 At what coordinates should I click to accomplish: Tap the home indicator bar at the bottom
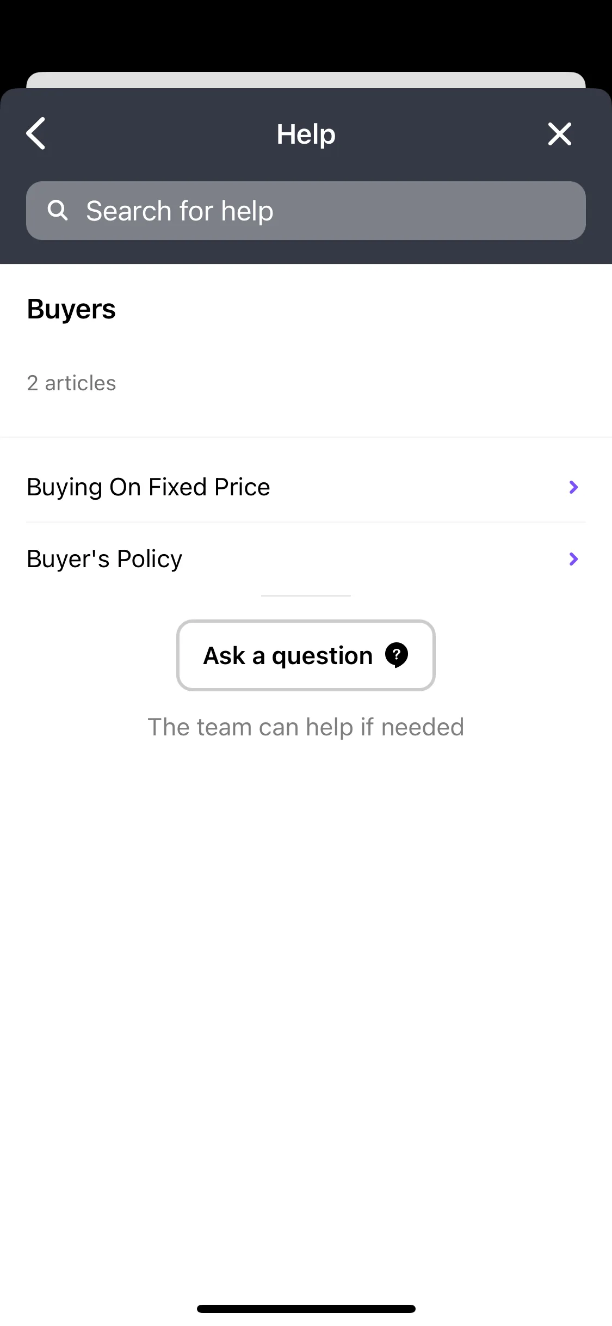(x=306, y=1309)
